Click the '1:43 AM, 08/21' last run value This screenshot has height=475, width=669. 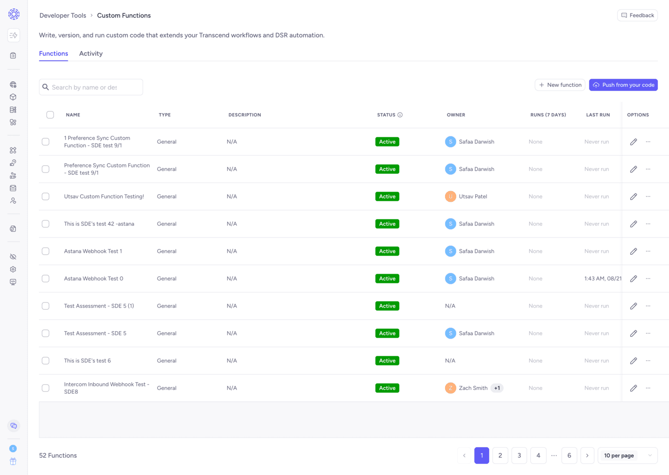pos(603,279)
